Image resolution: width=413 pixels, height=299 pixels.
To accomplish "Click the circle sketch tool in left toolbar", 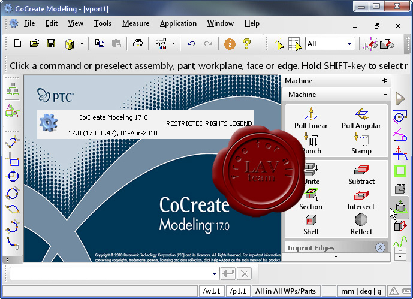I will coord(13,176).
